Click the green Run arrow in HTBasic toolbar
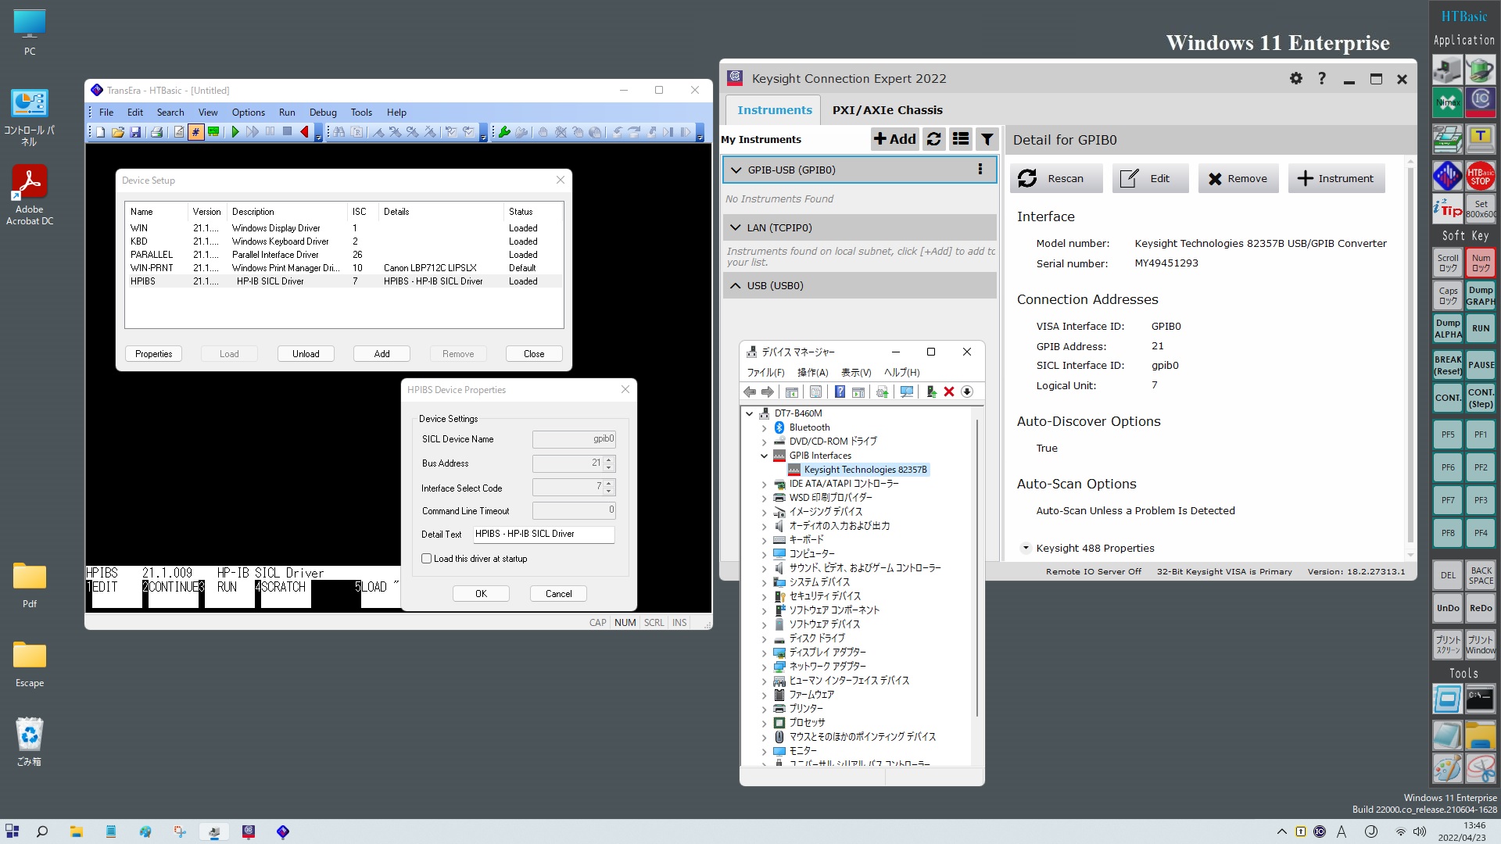The width and height of the screenshot is (1501, 844). [x=235, y=132]
